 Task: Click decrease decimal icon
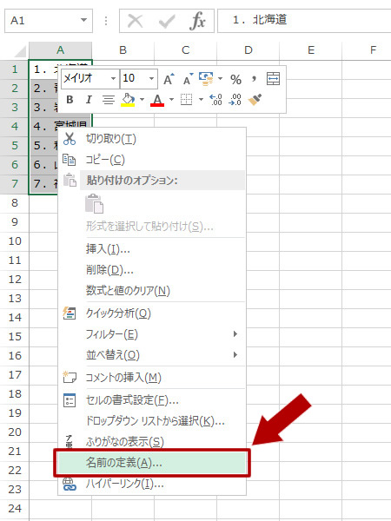point(235,99)
